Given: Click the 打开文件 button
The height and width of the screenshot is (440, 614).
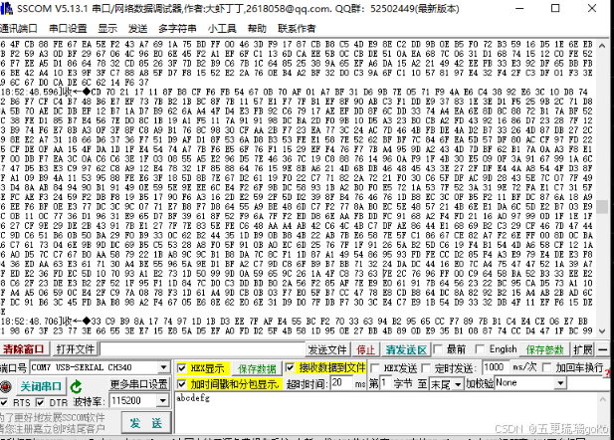Looking at the screenshot, I should (x=75, y=349).
